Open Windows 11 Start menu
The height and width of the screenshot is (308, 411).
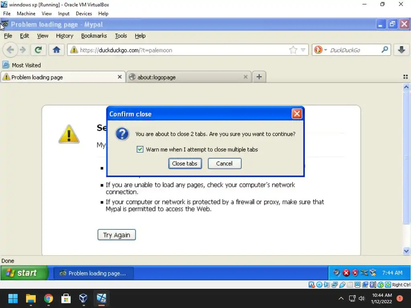coord(13,298)
